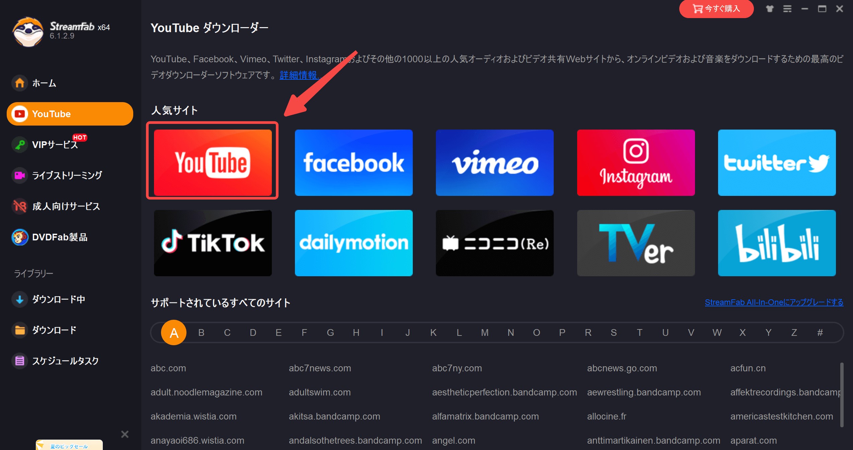Click abcnews.go.com in site list
Screen dimensions: 853x450
(622, 368)
